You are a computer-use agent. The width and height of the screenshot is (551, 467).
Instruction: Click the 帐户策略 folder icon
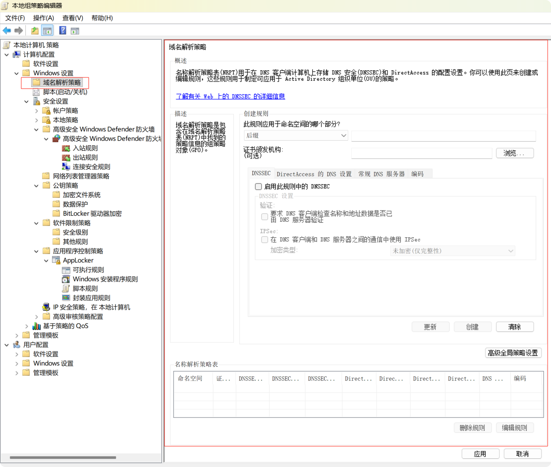click(46, 111)
